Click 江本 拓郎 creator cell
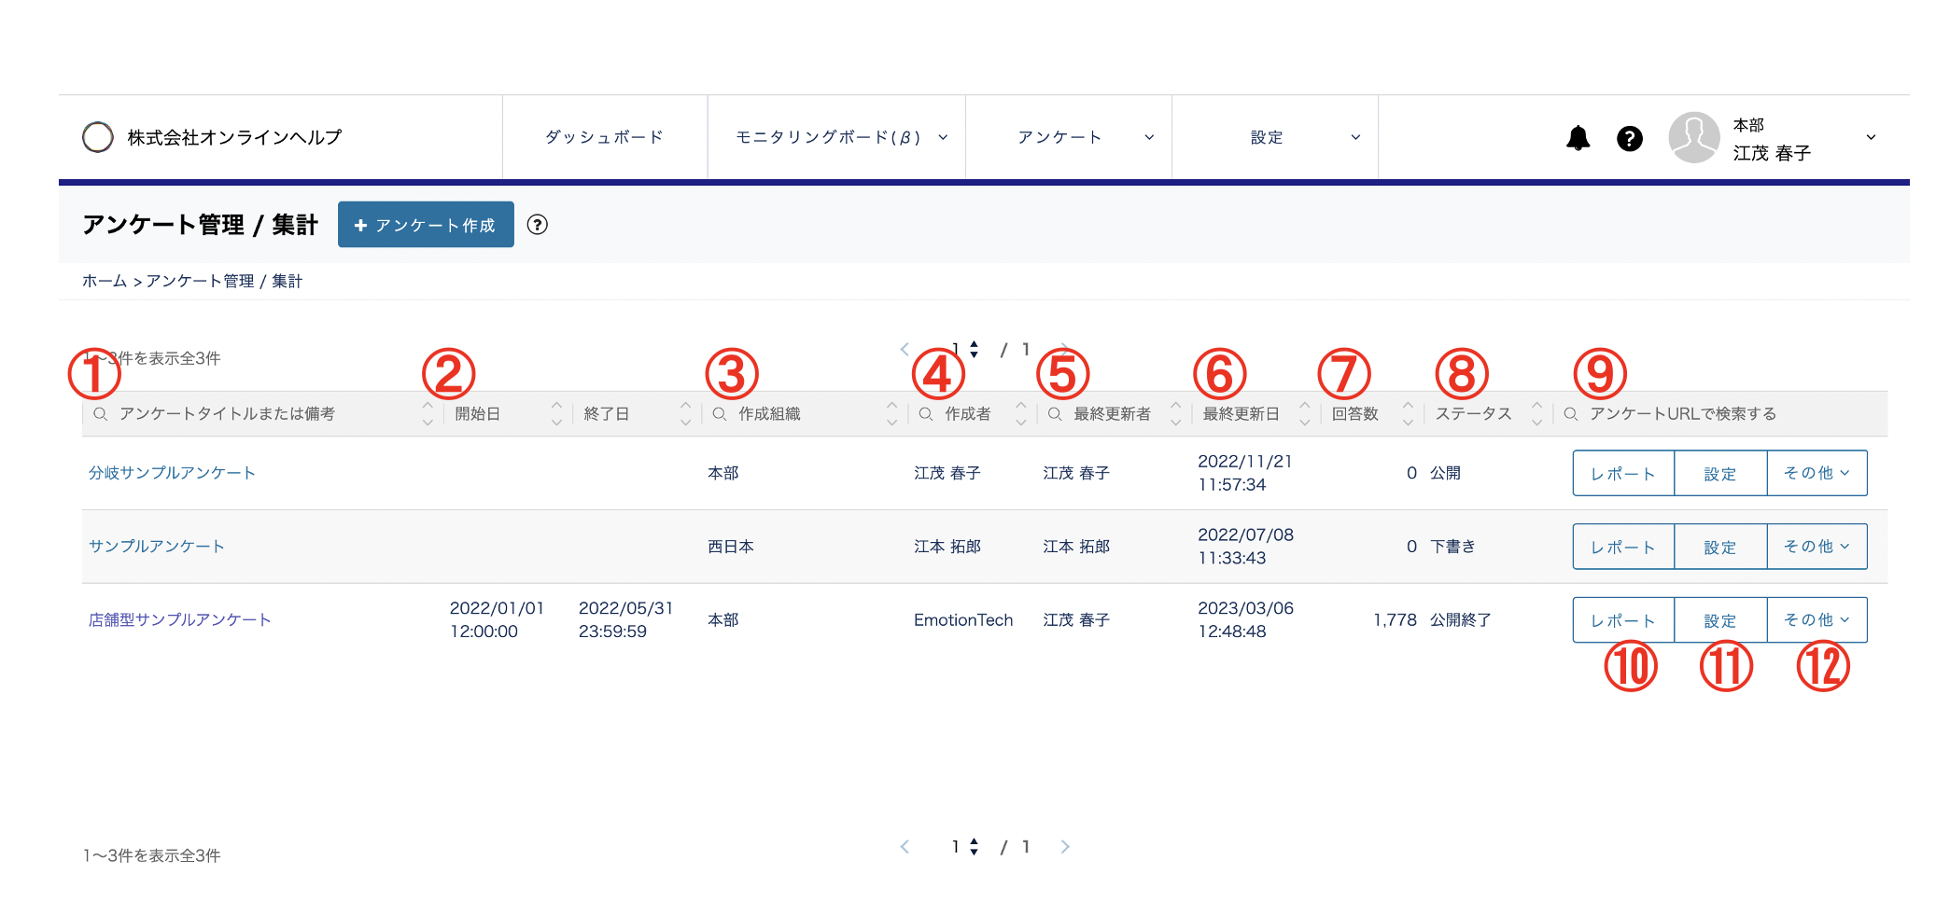The width and height of the screenshot is (1936, 916). 947,547
